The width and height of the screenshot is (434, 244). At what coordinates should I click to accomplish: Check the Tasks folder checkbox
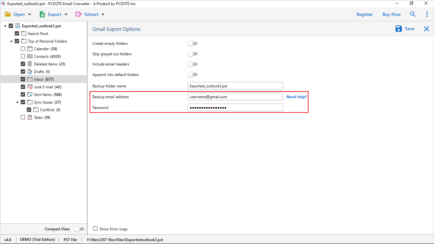point(23,118)
